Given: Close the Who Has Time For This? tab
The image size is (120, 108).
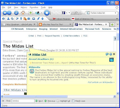Looking at the screenshot, I should pos(70,24).
